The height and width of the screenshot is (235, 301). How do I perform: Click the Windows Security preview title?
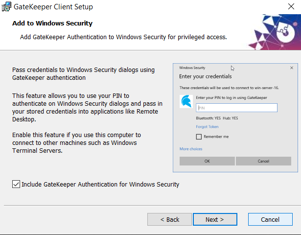pyautogui.click(x=192, y=68)
